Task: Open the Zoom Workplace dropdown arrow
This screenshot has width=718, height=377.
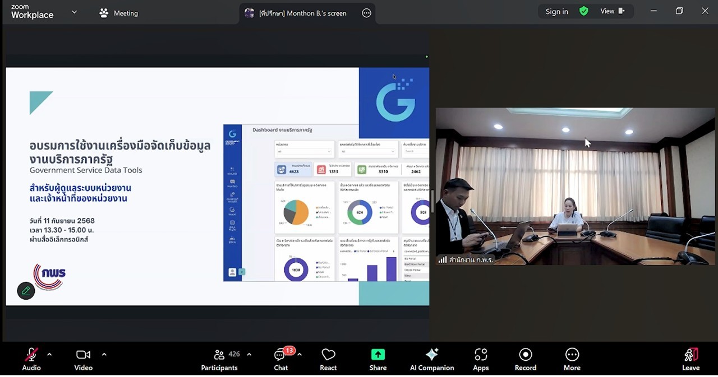Action: [74, 12]
